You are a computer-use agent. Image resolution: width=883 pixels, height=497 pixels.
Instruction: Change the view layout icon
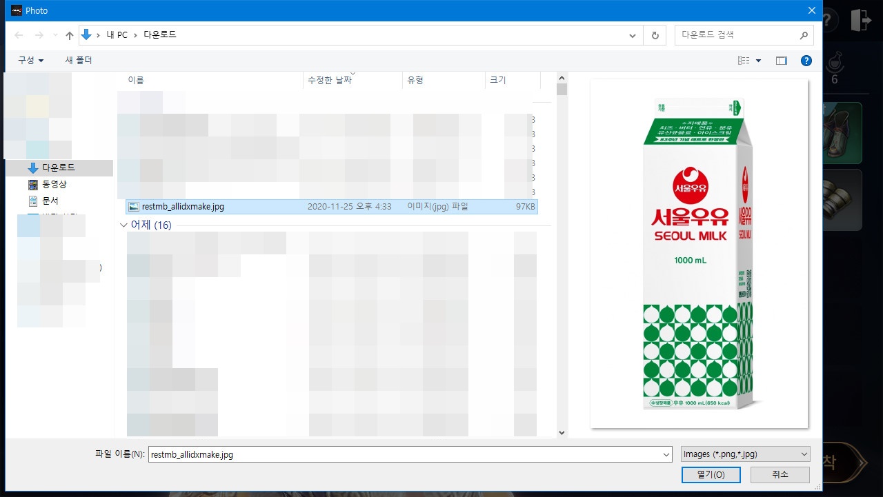coord(744,61)
